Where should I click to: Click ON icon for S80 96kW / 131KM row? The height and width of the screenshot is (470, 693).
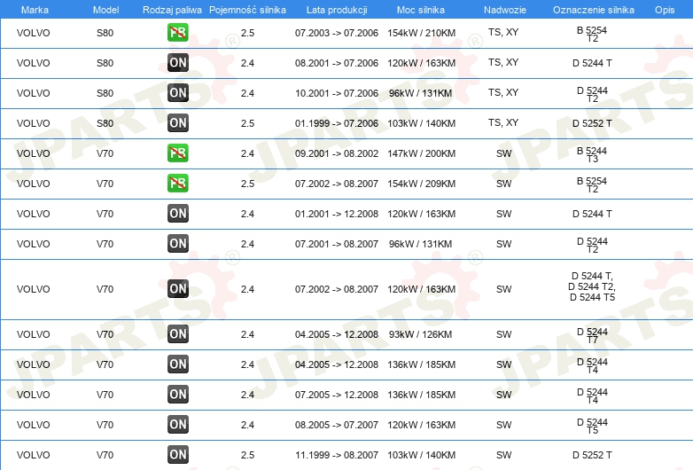pyautogui.click(x=178, y=93)
